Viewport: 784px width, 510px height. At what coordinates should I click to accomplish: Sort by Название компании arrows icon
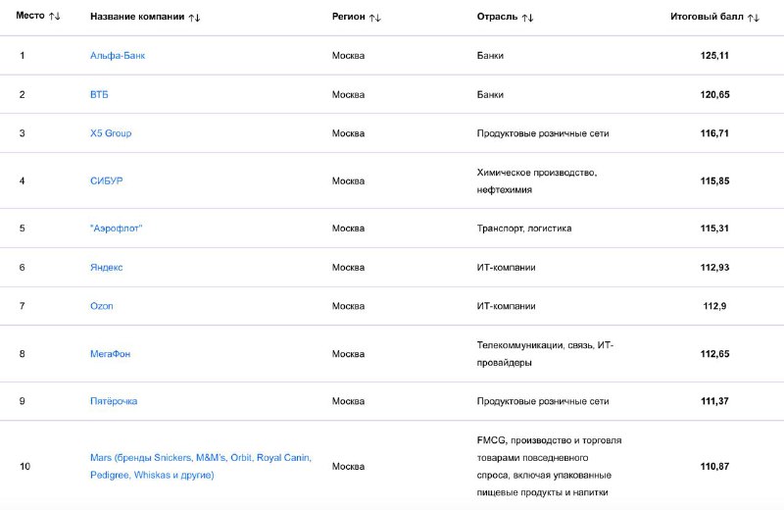(194, 18)
